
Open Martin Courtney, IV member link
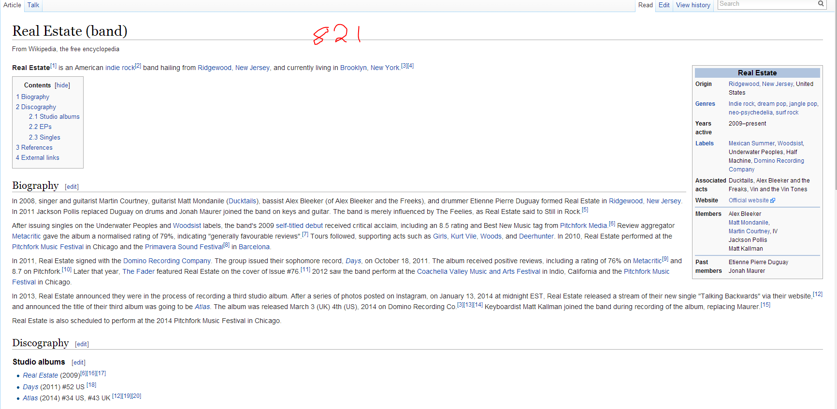point(753,231)
